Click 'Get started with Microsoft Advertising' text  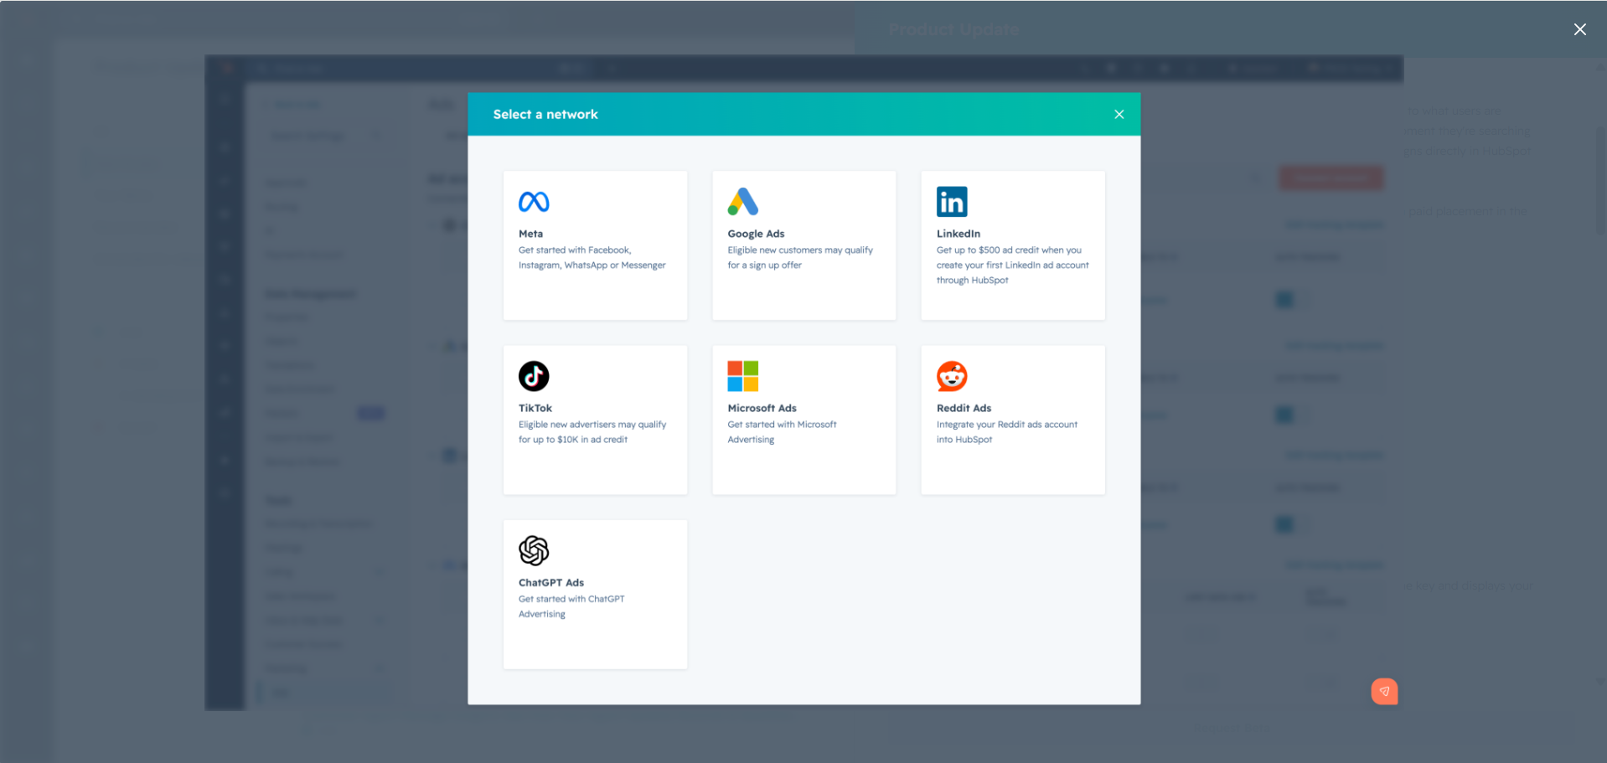(x=782, y=431)
